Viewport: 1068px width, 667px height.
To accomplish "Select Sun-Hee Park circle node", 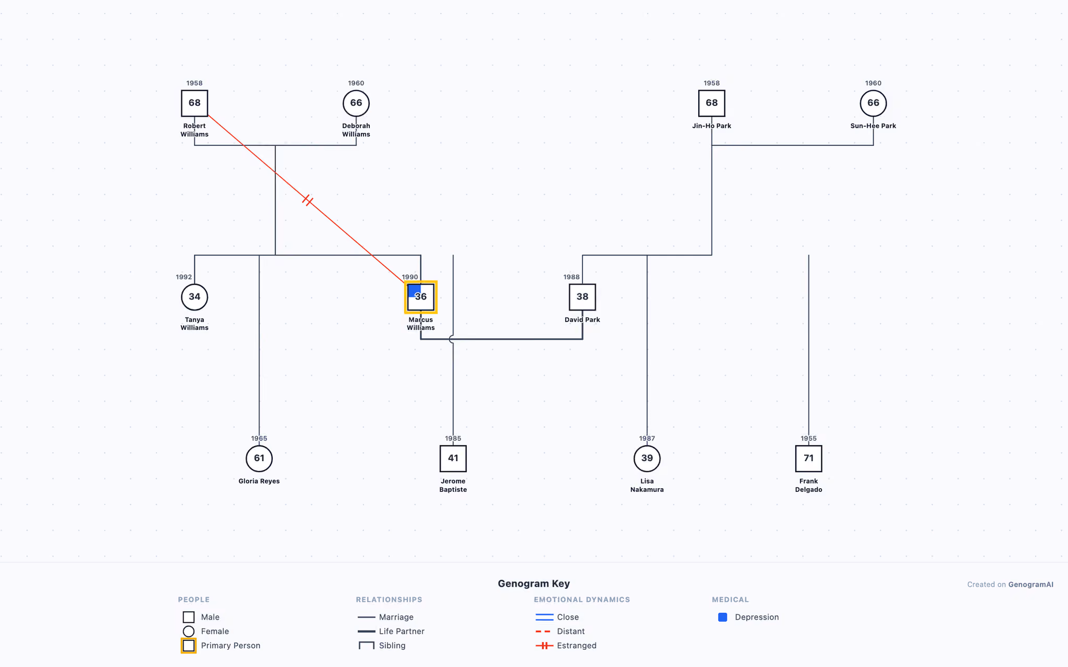I will point(873,103).
